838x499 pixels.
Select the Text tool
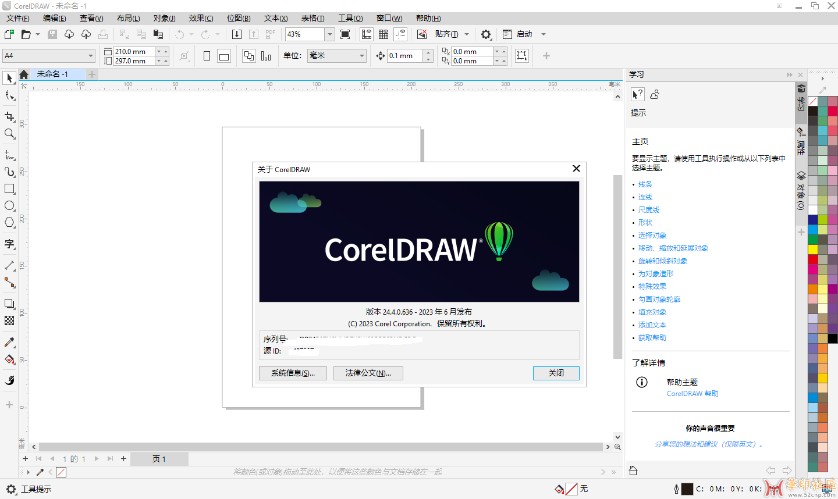pos(9,244)
